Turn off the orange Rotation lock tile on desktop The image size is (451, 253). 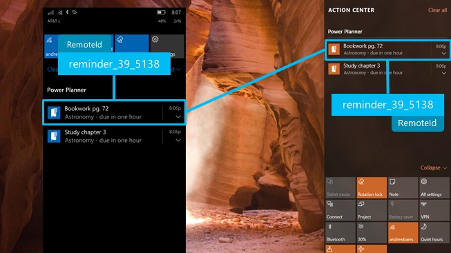point(372,188)
